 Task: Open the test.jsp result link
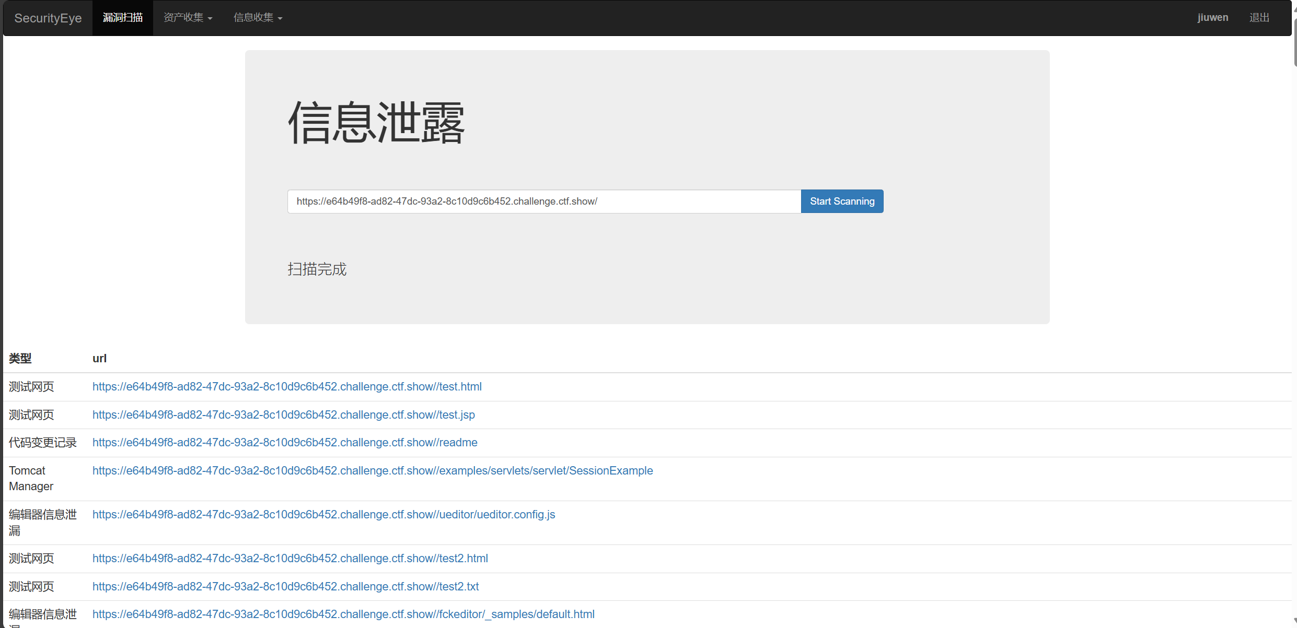pyautogui.click(x=283, y=415)
